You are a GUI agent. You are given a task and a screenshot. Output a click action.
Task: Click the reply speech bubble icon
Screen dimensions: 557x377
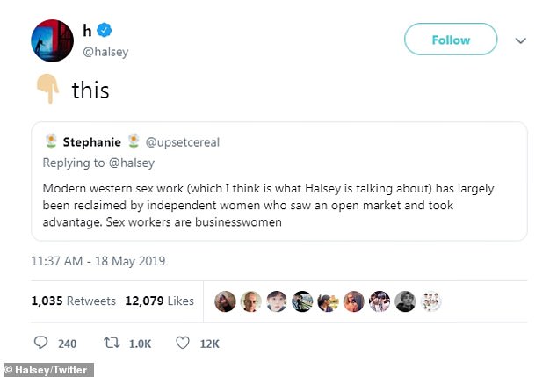(x=40, y=343)
